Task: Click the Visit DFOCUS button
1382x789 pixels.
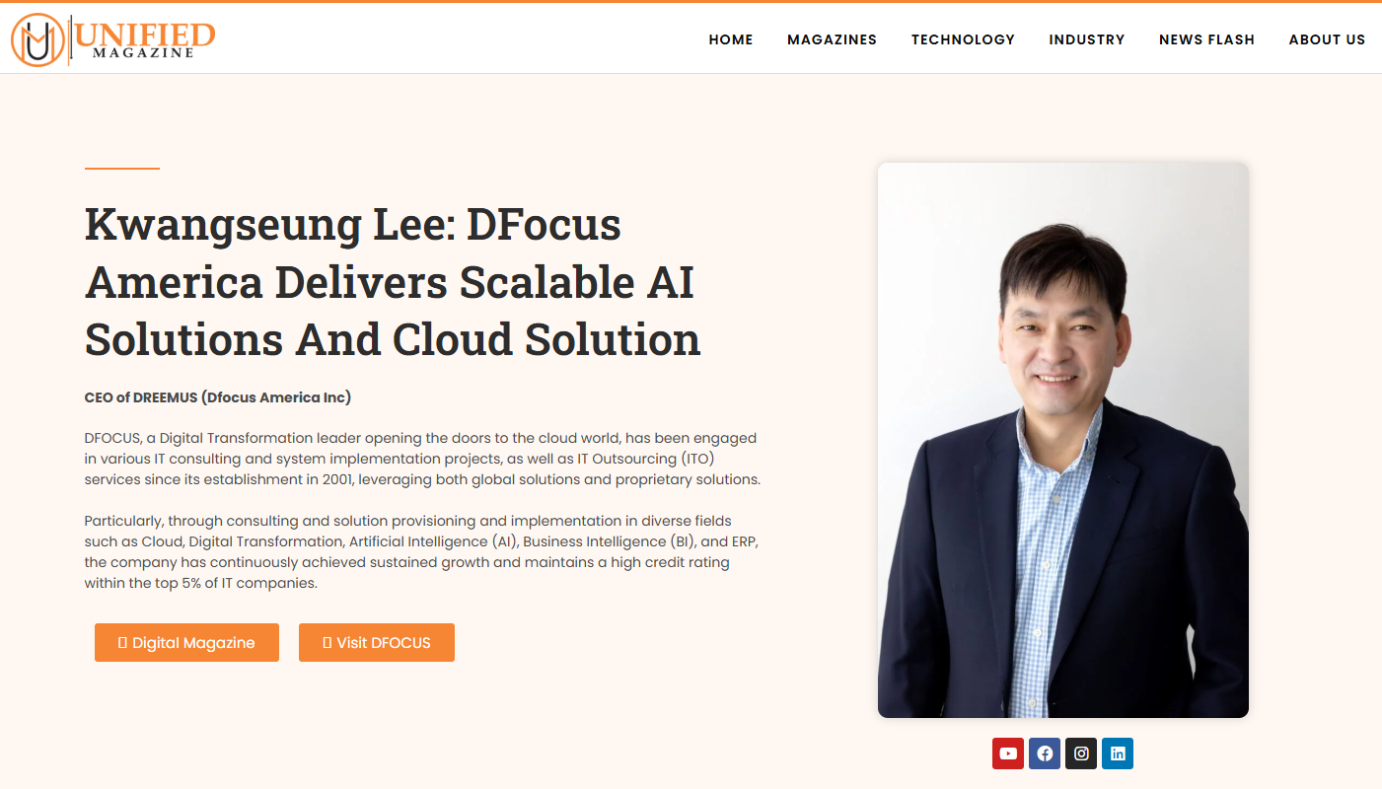Action: click(377, 642)
